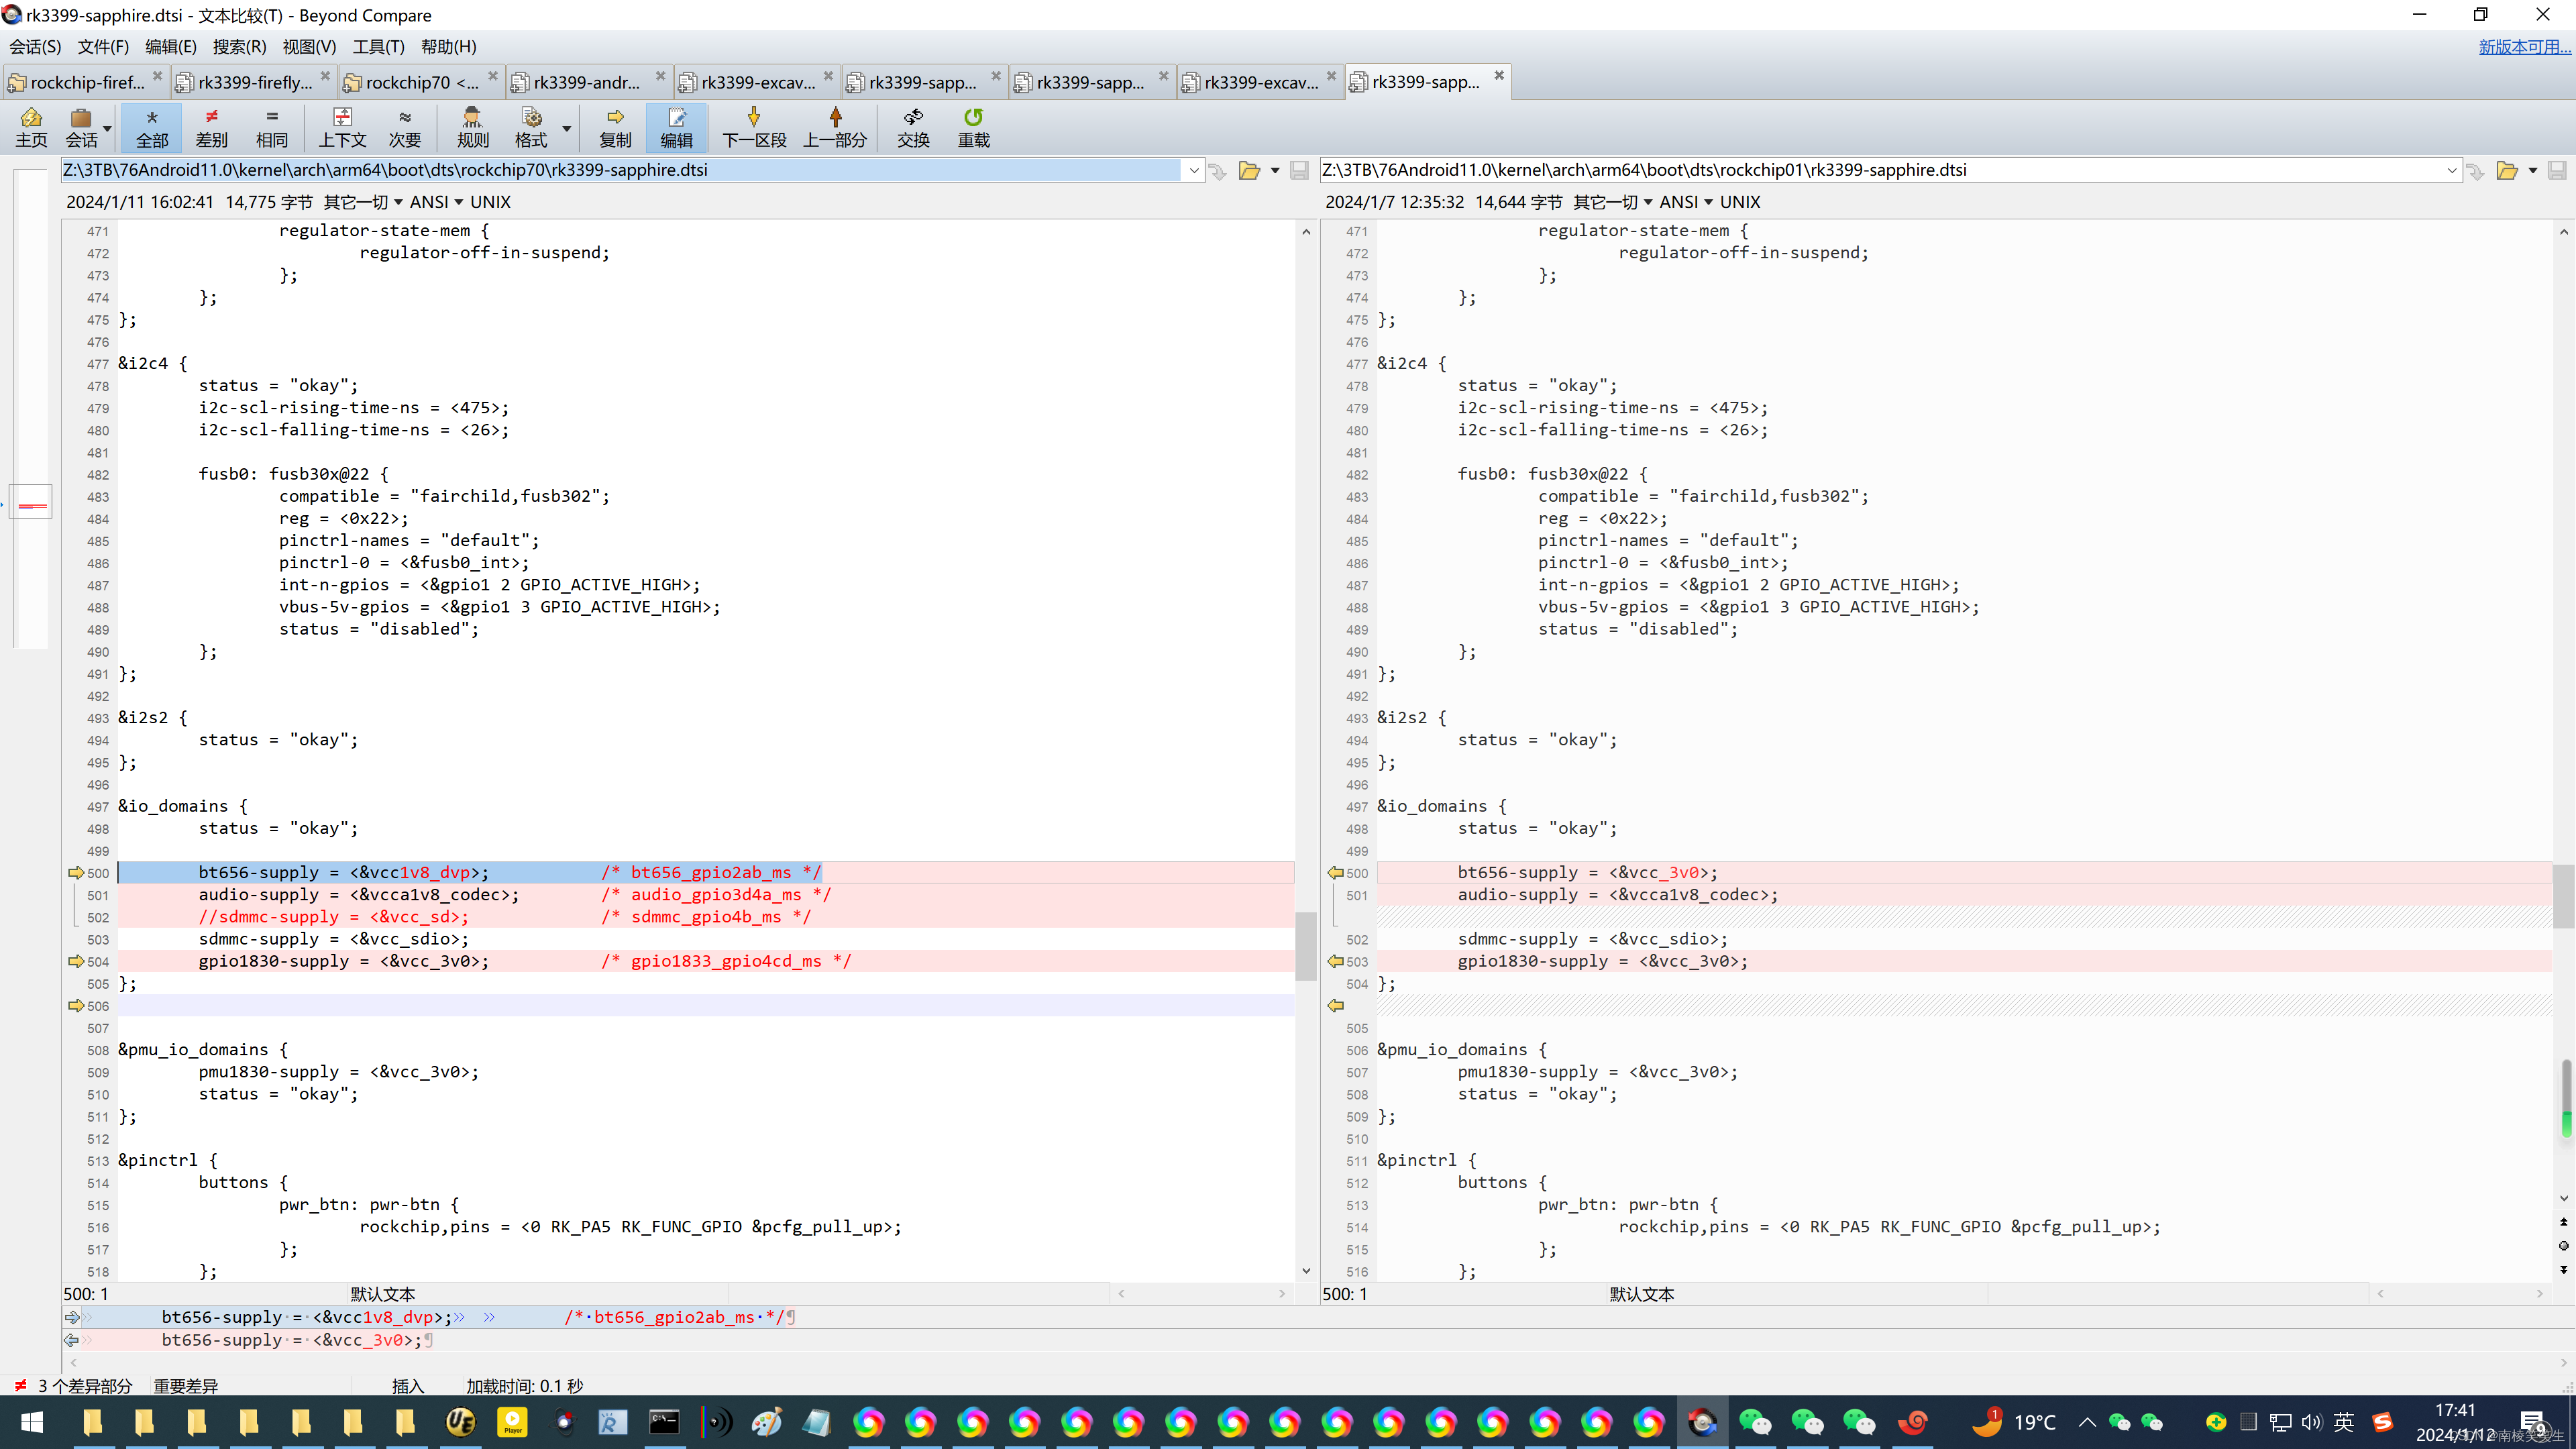Close the active rk3399-sapp... tab
The image size is (2576, 1449).
(x=1499, y=75)
